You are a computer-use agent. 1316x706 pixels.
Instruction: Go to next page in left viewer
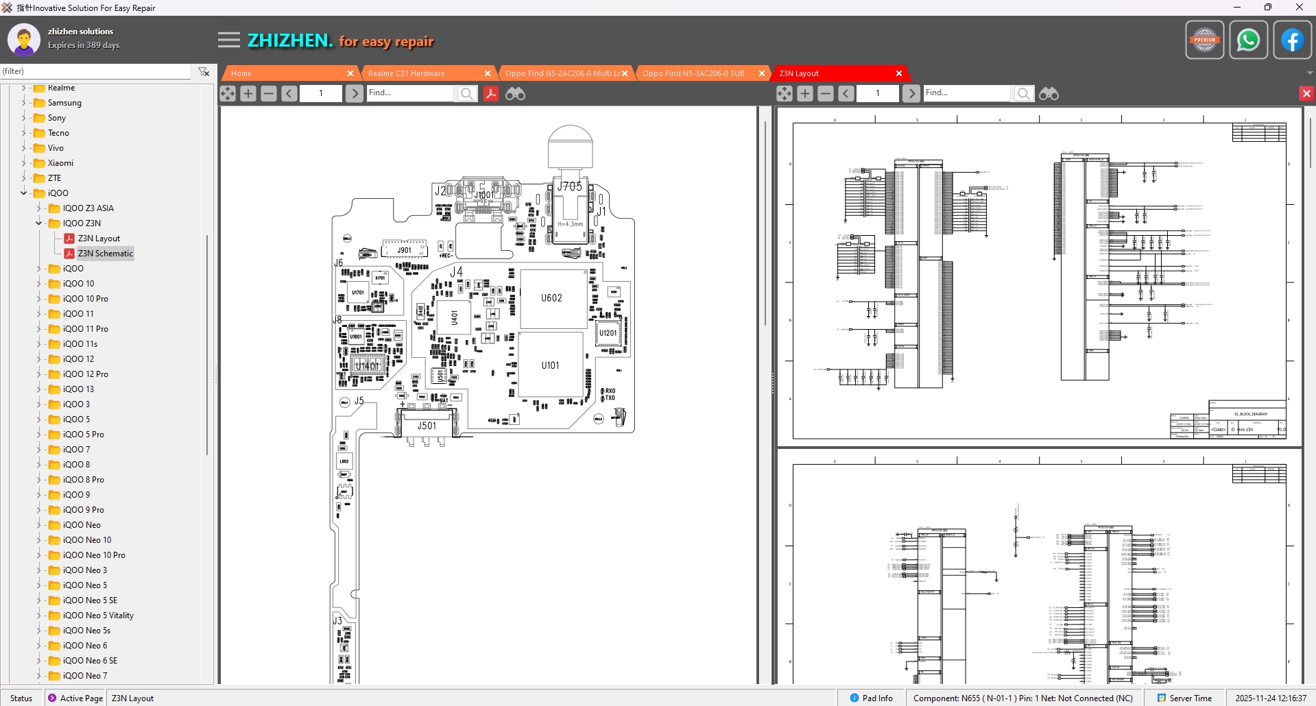point(354,93)
